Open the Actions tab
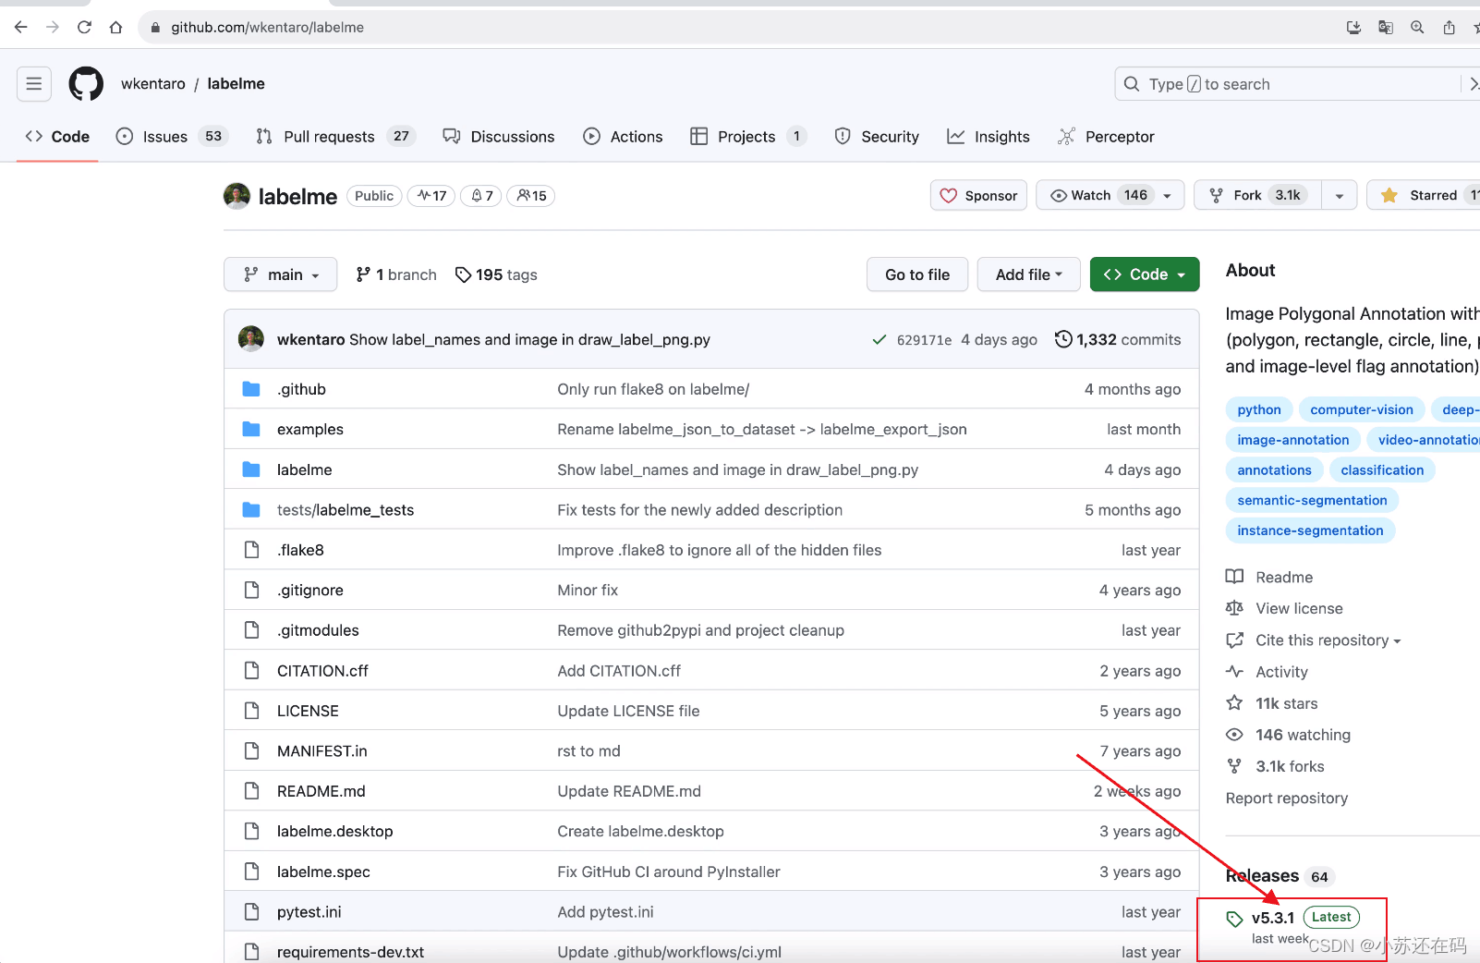Image resolution: width=1480 pixels, height=963 pixels. (x=624, y=137)
